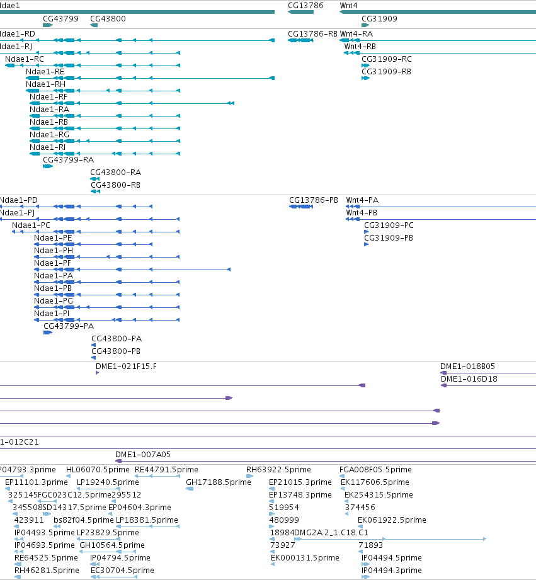Click the CG31909-RB transcript label
Viewport: 536px width, 580px height.
coord(386,71)
